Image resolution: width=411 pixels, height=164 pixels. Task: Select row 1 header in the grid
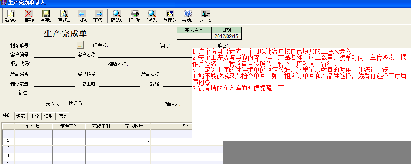(x=8, y=134)
